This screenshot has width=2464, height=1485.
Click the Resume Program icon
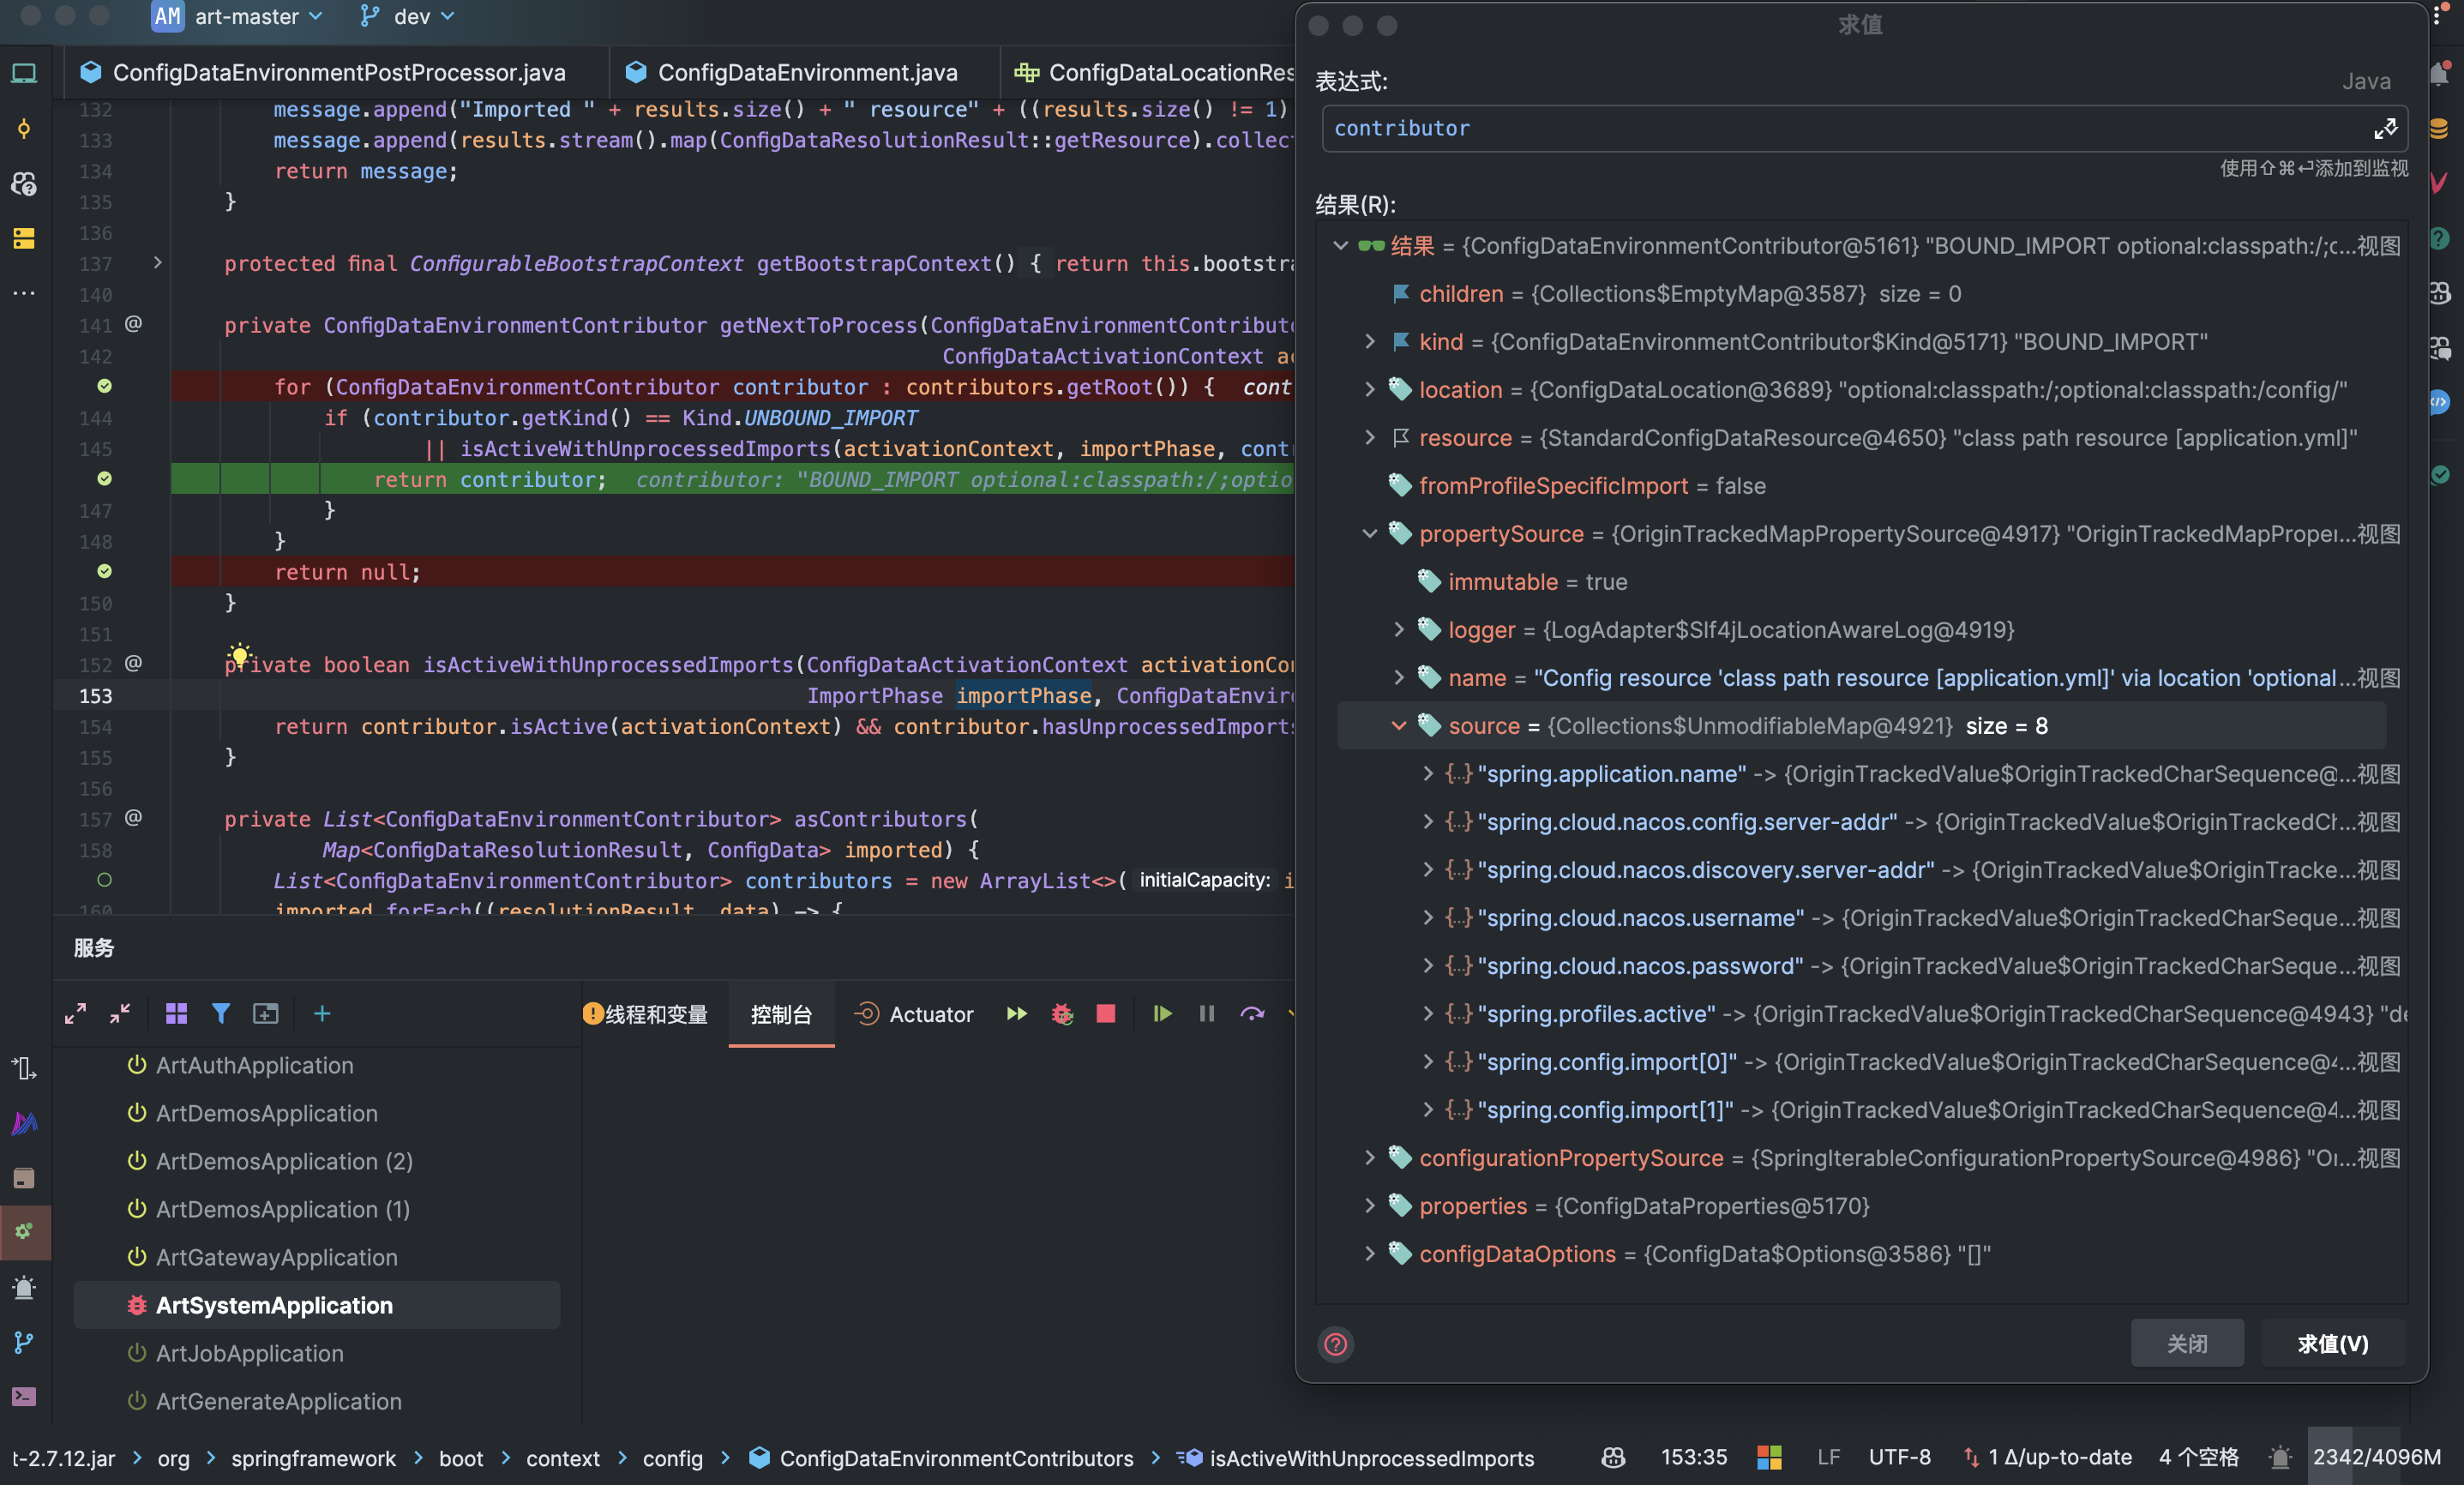click(x=1162, y=1014)
